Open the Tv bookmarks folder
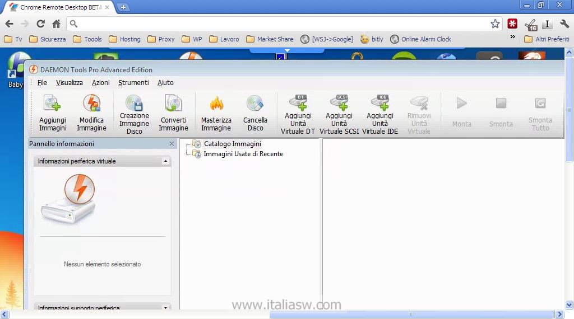Screen dimensions: 574x319 [x=13, y=39]
